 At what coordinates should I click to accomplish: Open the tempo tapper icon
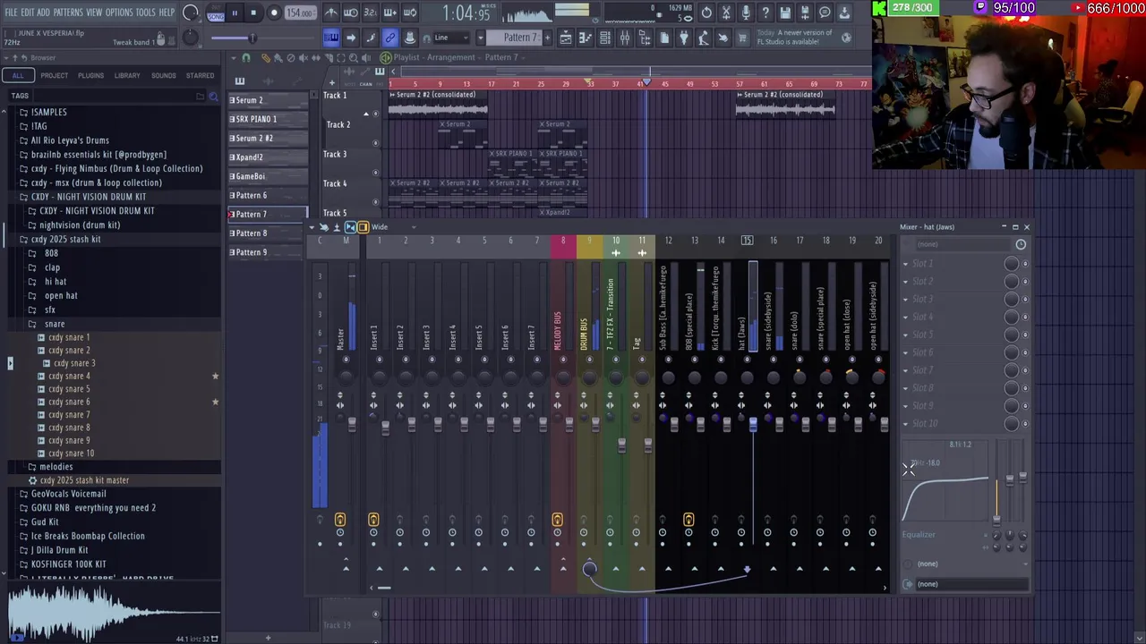[x=703, y=38]
